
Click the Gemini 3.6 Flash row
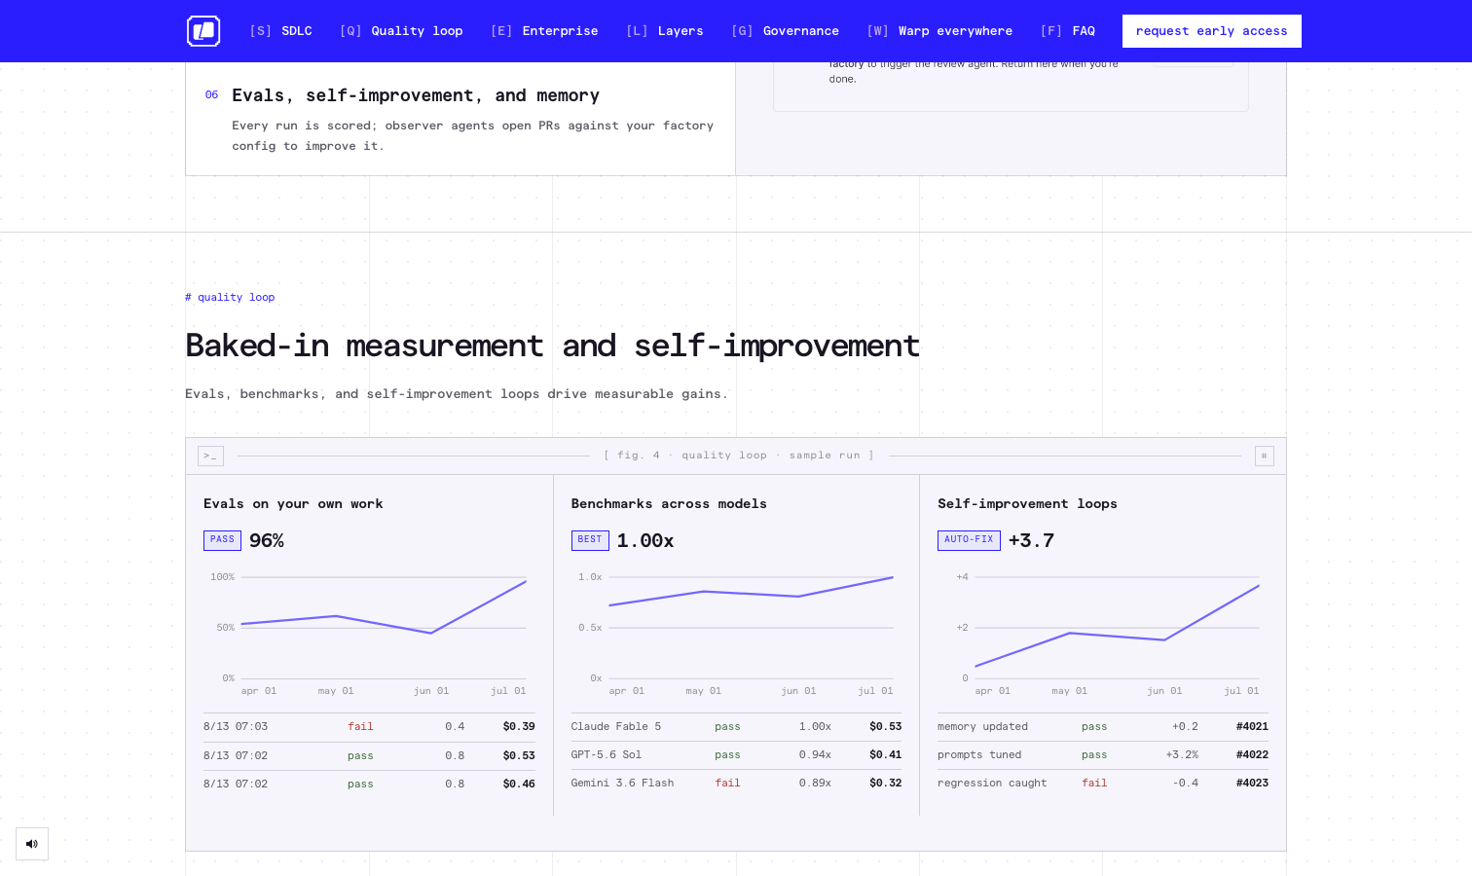click(x=736, y=783)
